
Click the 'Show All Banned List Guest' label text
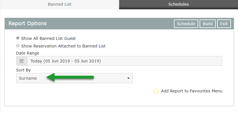tap(49, 38)
